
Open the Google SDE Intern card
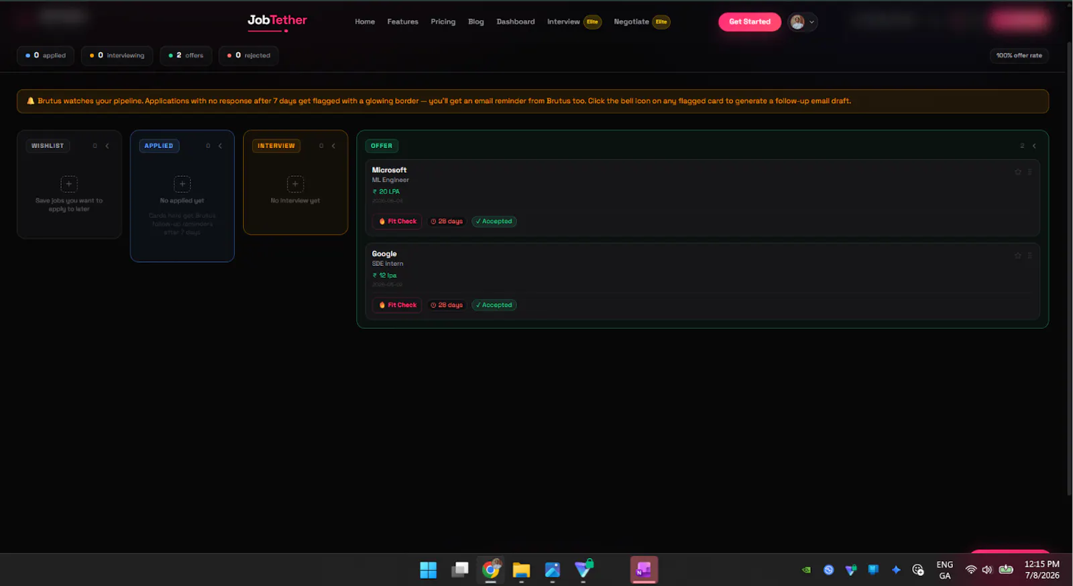pyautogui.click(x=702, y=281)
